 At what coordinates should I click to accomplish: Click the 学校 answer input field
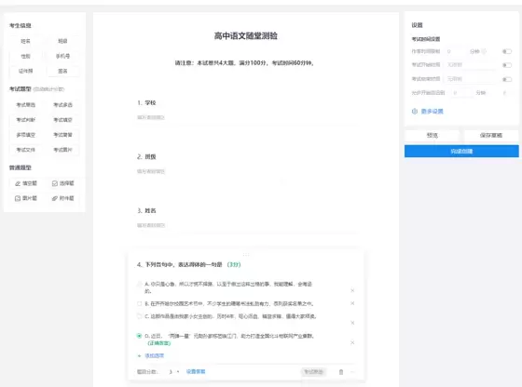click(x=247, y=117)
